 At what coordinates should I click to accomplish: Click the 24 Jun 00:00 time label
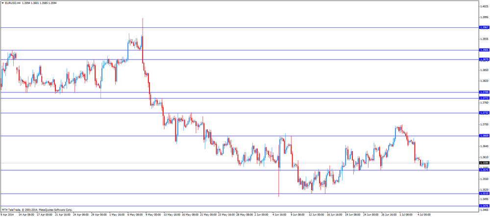coord(371,215)
